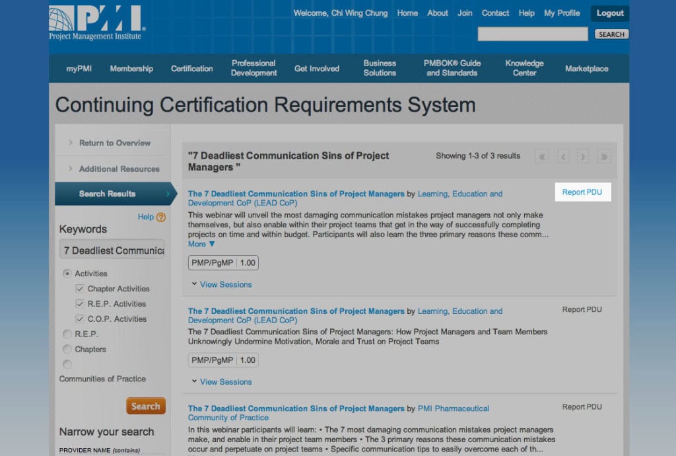Open the Membership menu
The height and width of the screenshot is (456, 676).
pos(131,69)
